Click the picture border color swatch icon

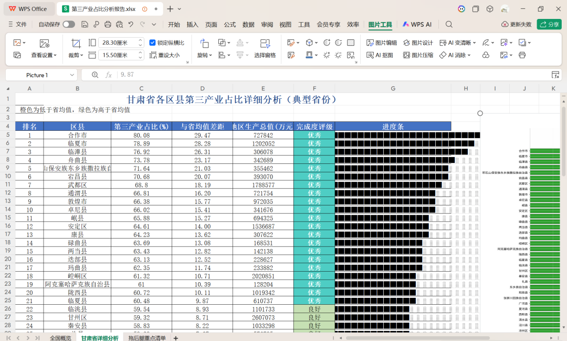pos(309,55)
